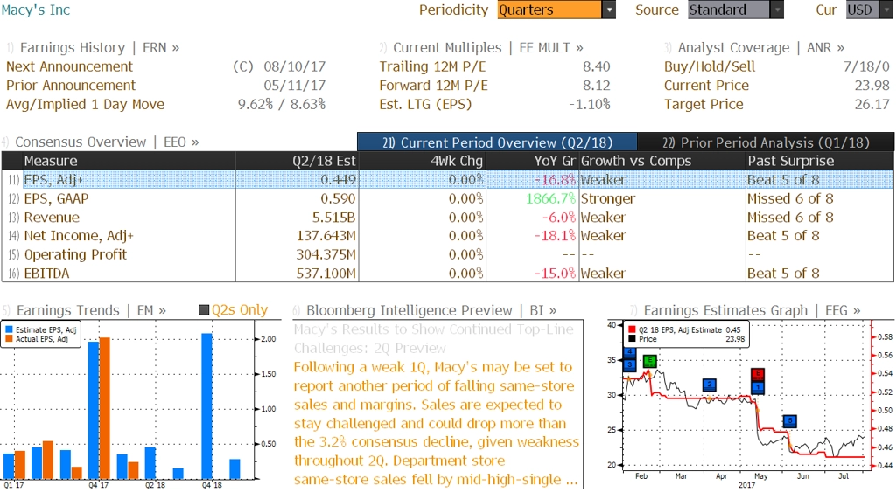Open Consensus Overview EEO link
The height and width of the screenshot is (492, 896).
tap(107, 142)
